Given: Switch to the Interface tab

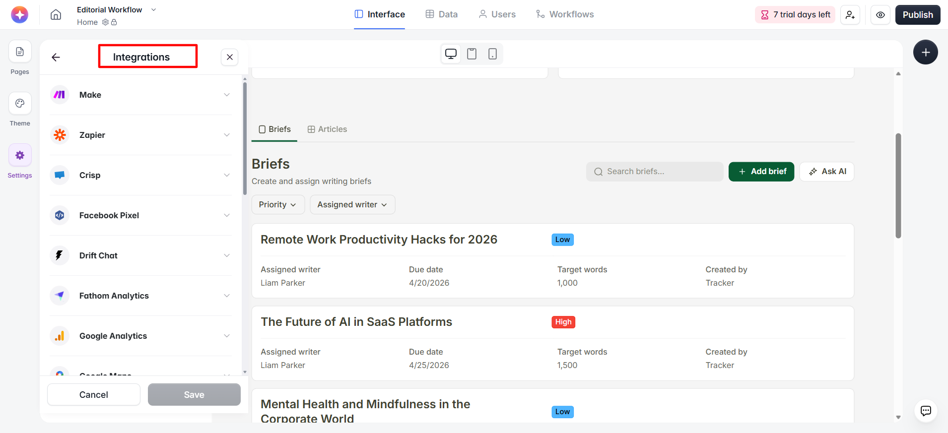Looking at the screenshot, I should [x=380, y=14].
